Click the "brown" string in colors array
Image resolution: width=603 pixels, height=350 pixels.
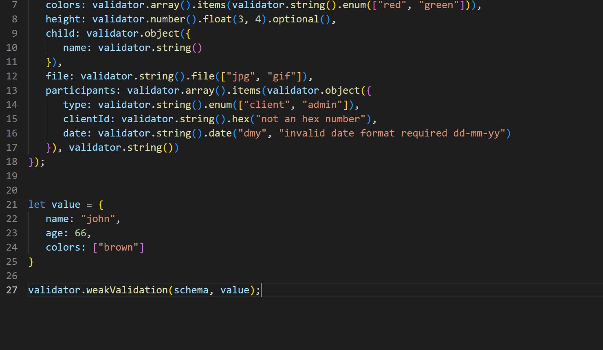tap(119, 247)
